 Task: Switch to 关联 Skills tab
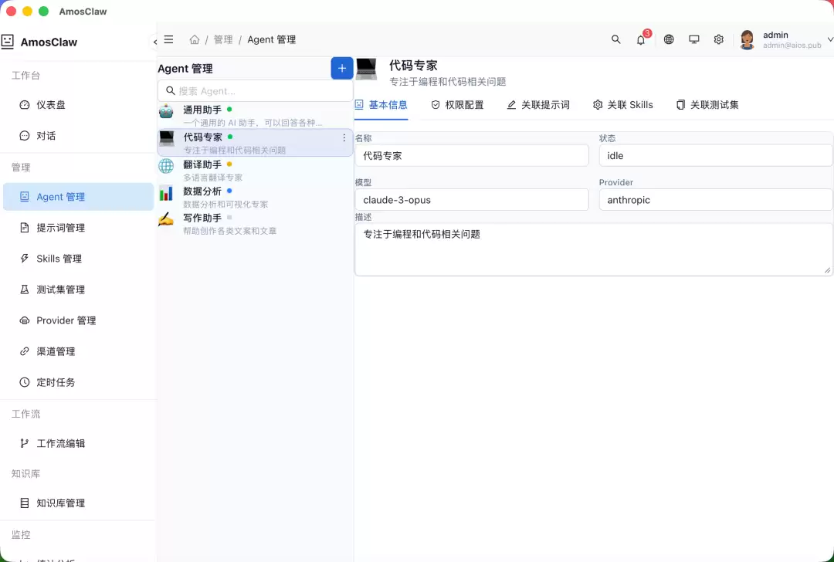click(x=623, y=105)
